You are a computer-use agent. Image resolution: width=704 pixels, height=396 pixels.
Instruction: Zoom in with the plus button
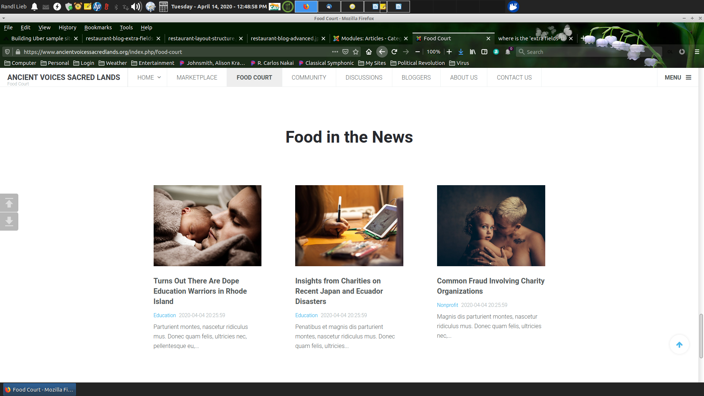(449, 52)
